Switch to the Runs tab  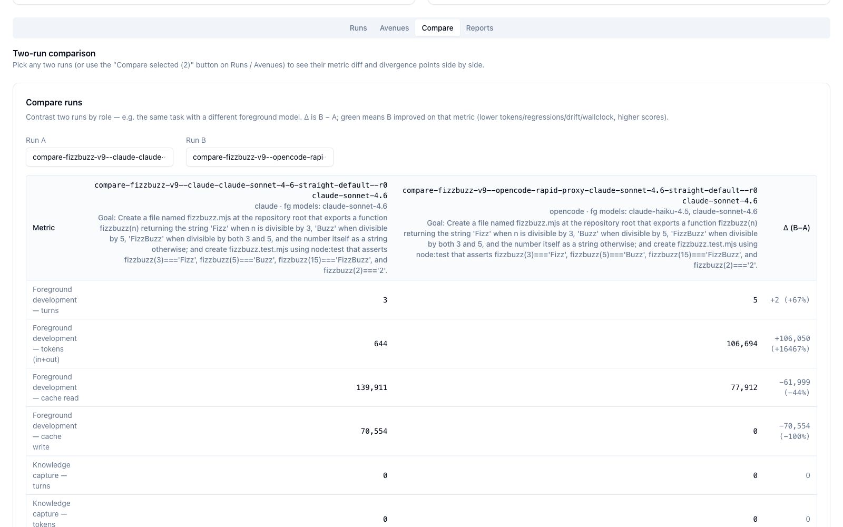coord(358,28)
